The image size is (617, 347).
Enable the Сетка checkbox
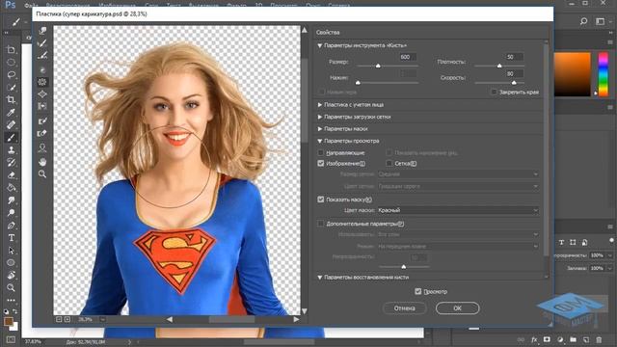click(389, 163)
